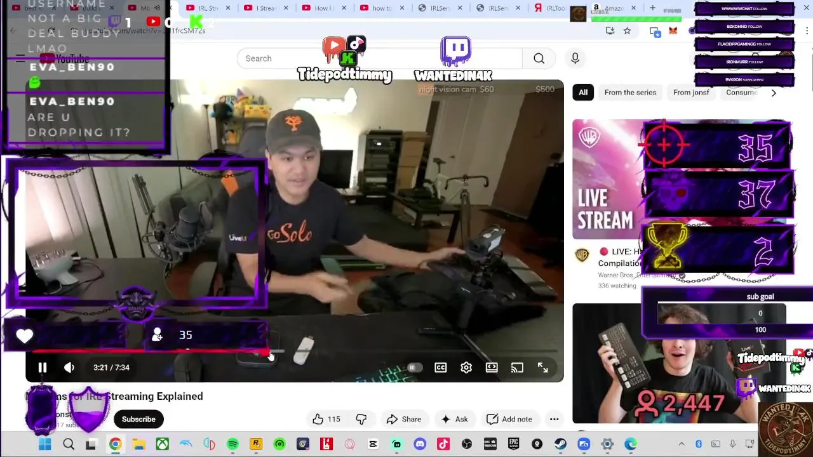The image size is (813, 457).
Task: Open Windows Settings gear on taskbar
Action: coord(607,444)
